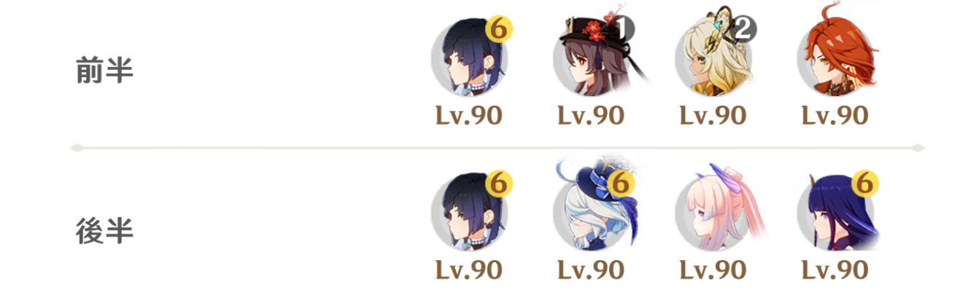Click the gray 2 badge on blonde character
The height and width of the screenshot is (298, 979).
click(x=745, y=29)
